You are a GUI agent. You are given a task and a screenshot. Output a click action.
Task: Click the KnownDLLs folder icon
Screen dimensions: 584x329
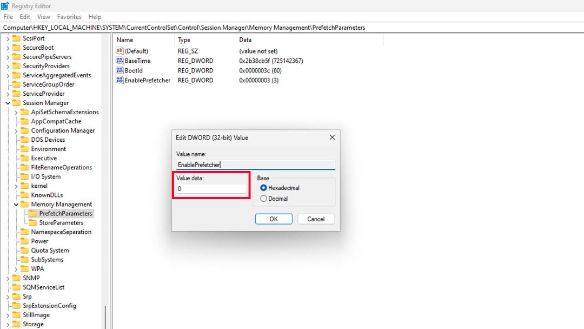[x=24, y=195]
